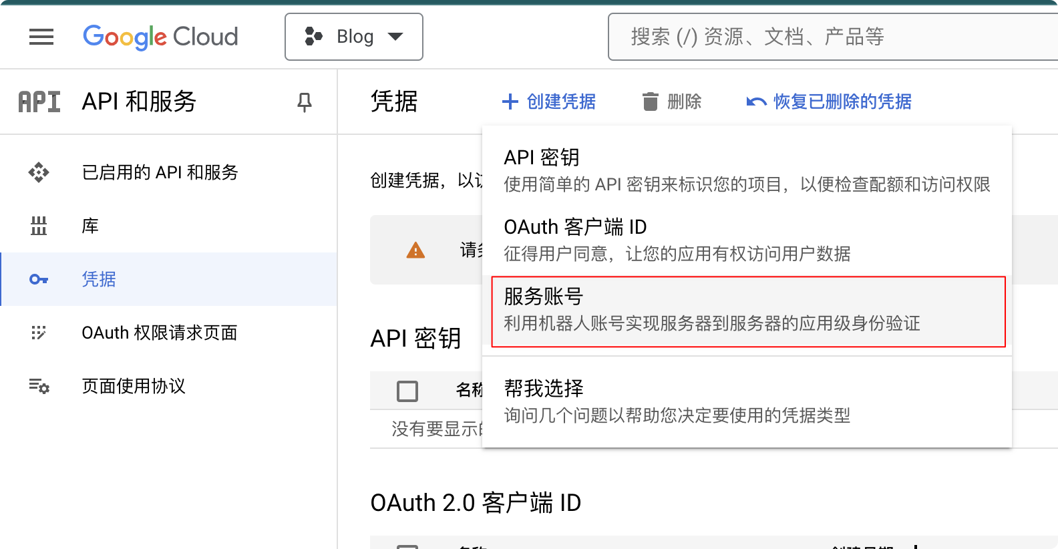Open OAuth 权限请求页面
The height and width of the screenshot is (549, 1058).
pos(168,333)
